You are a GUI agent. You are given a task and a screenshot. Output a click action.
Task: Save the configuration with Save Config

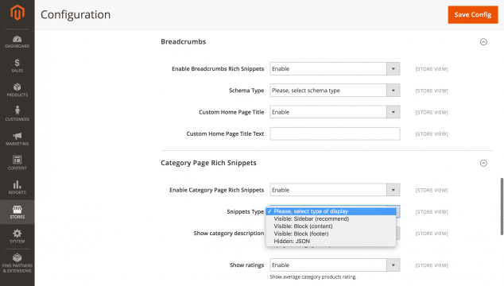coord(473,14)
